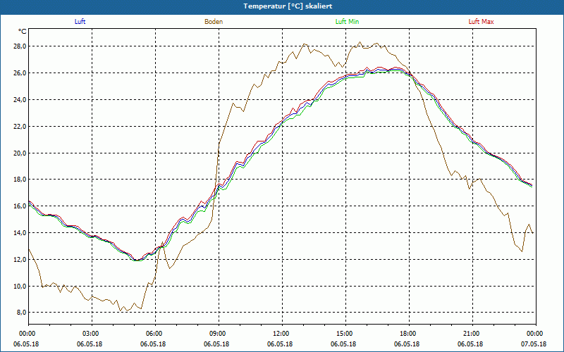Click the 28,0 y-axis label

coord(20,46)
